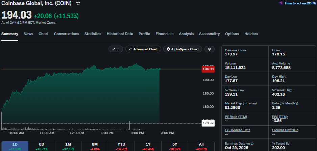Click PE Ratio (TTM) label link
Viewport: 317px width, 151px height.
click(x=236, y=117)
